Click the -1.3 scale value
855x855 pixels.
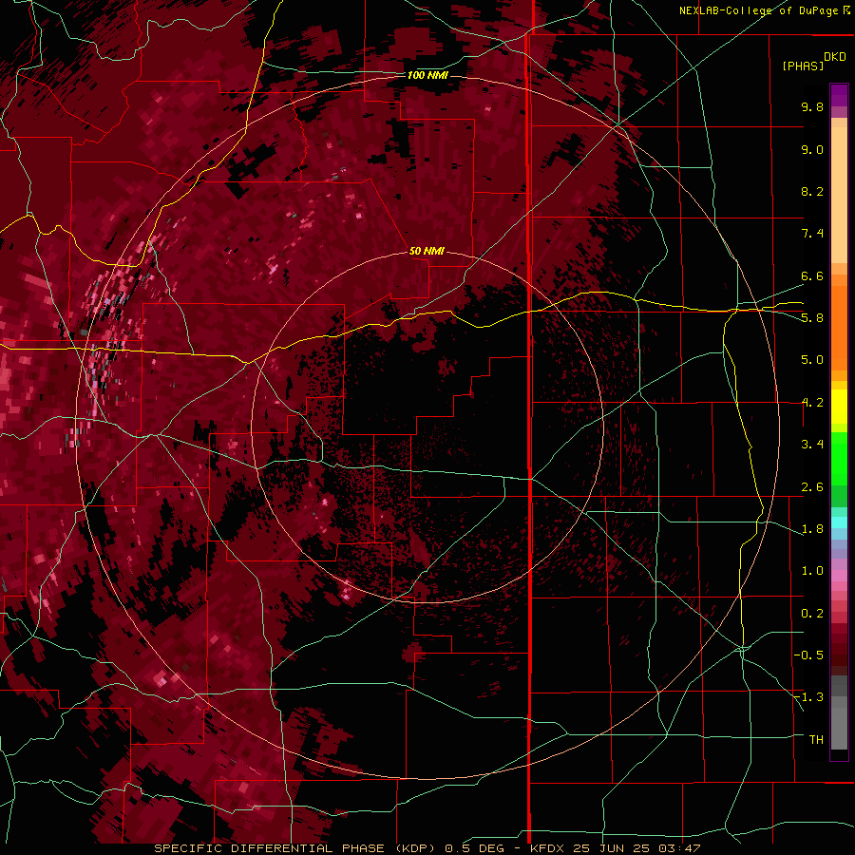coord(808,697)
